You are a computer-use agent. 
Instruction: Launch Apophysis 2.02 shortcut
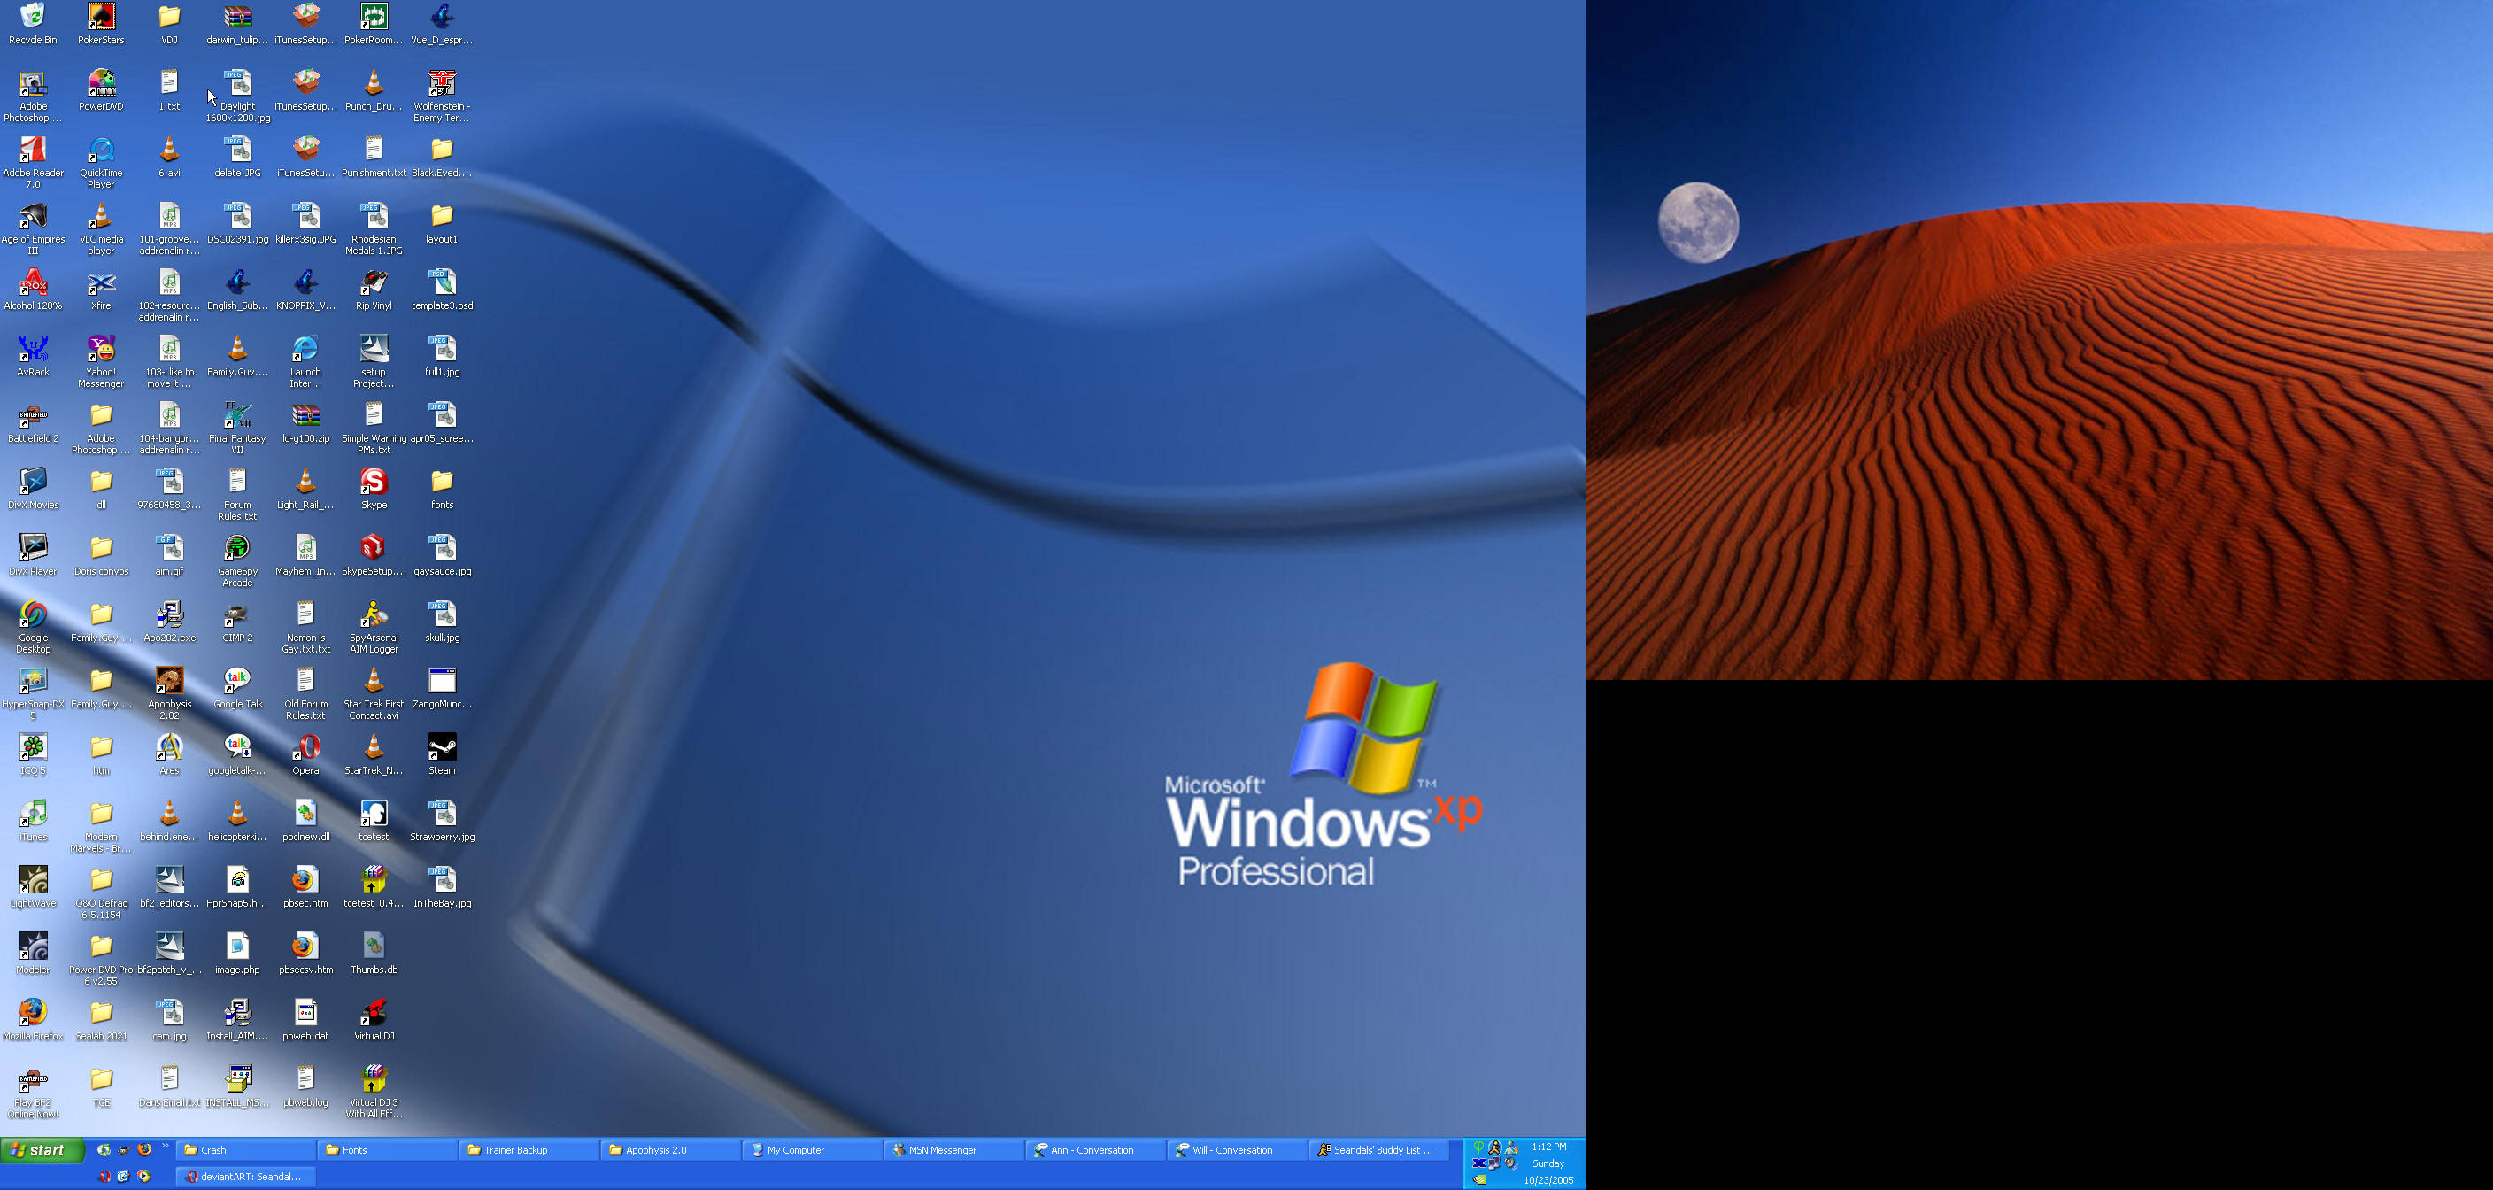[169, 694]
